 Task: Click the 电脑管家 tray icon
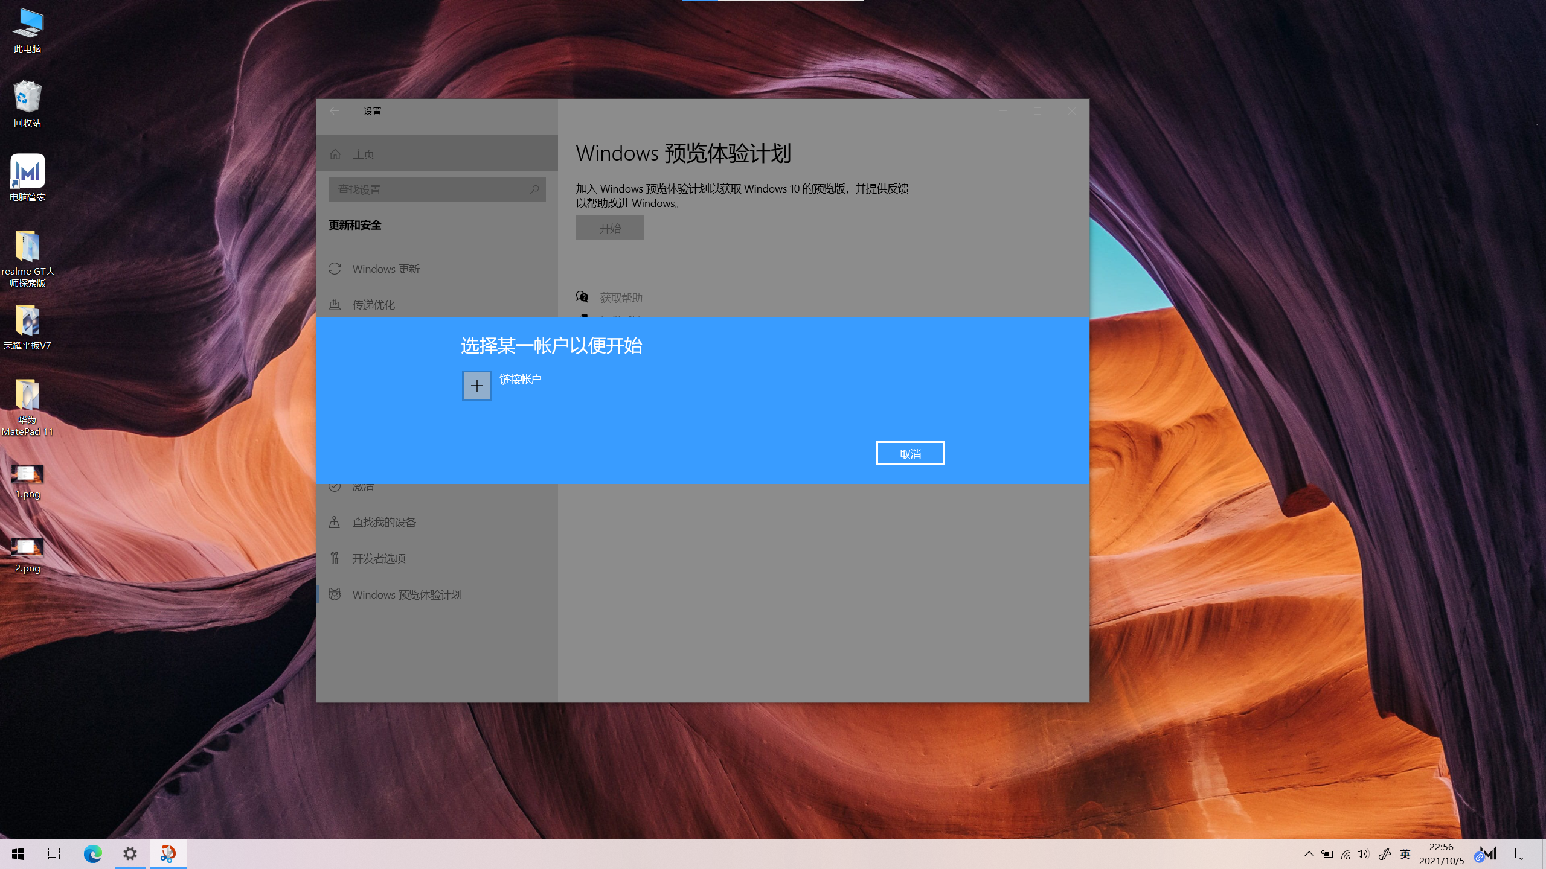coord(1487,854)
